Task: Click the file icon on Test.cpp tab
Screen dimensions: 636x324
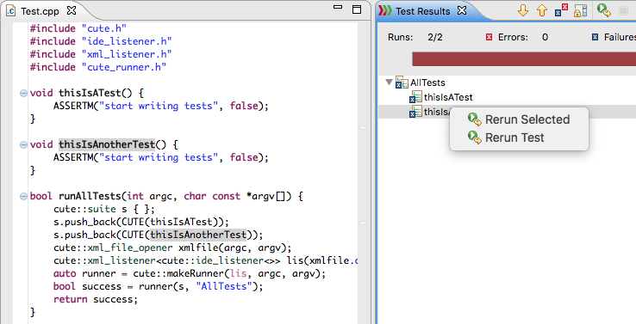Action: [x=11, y=11]
